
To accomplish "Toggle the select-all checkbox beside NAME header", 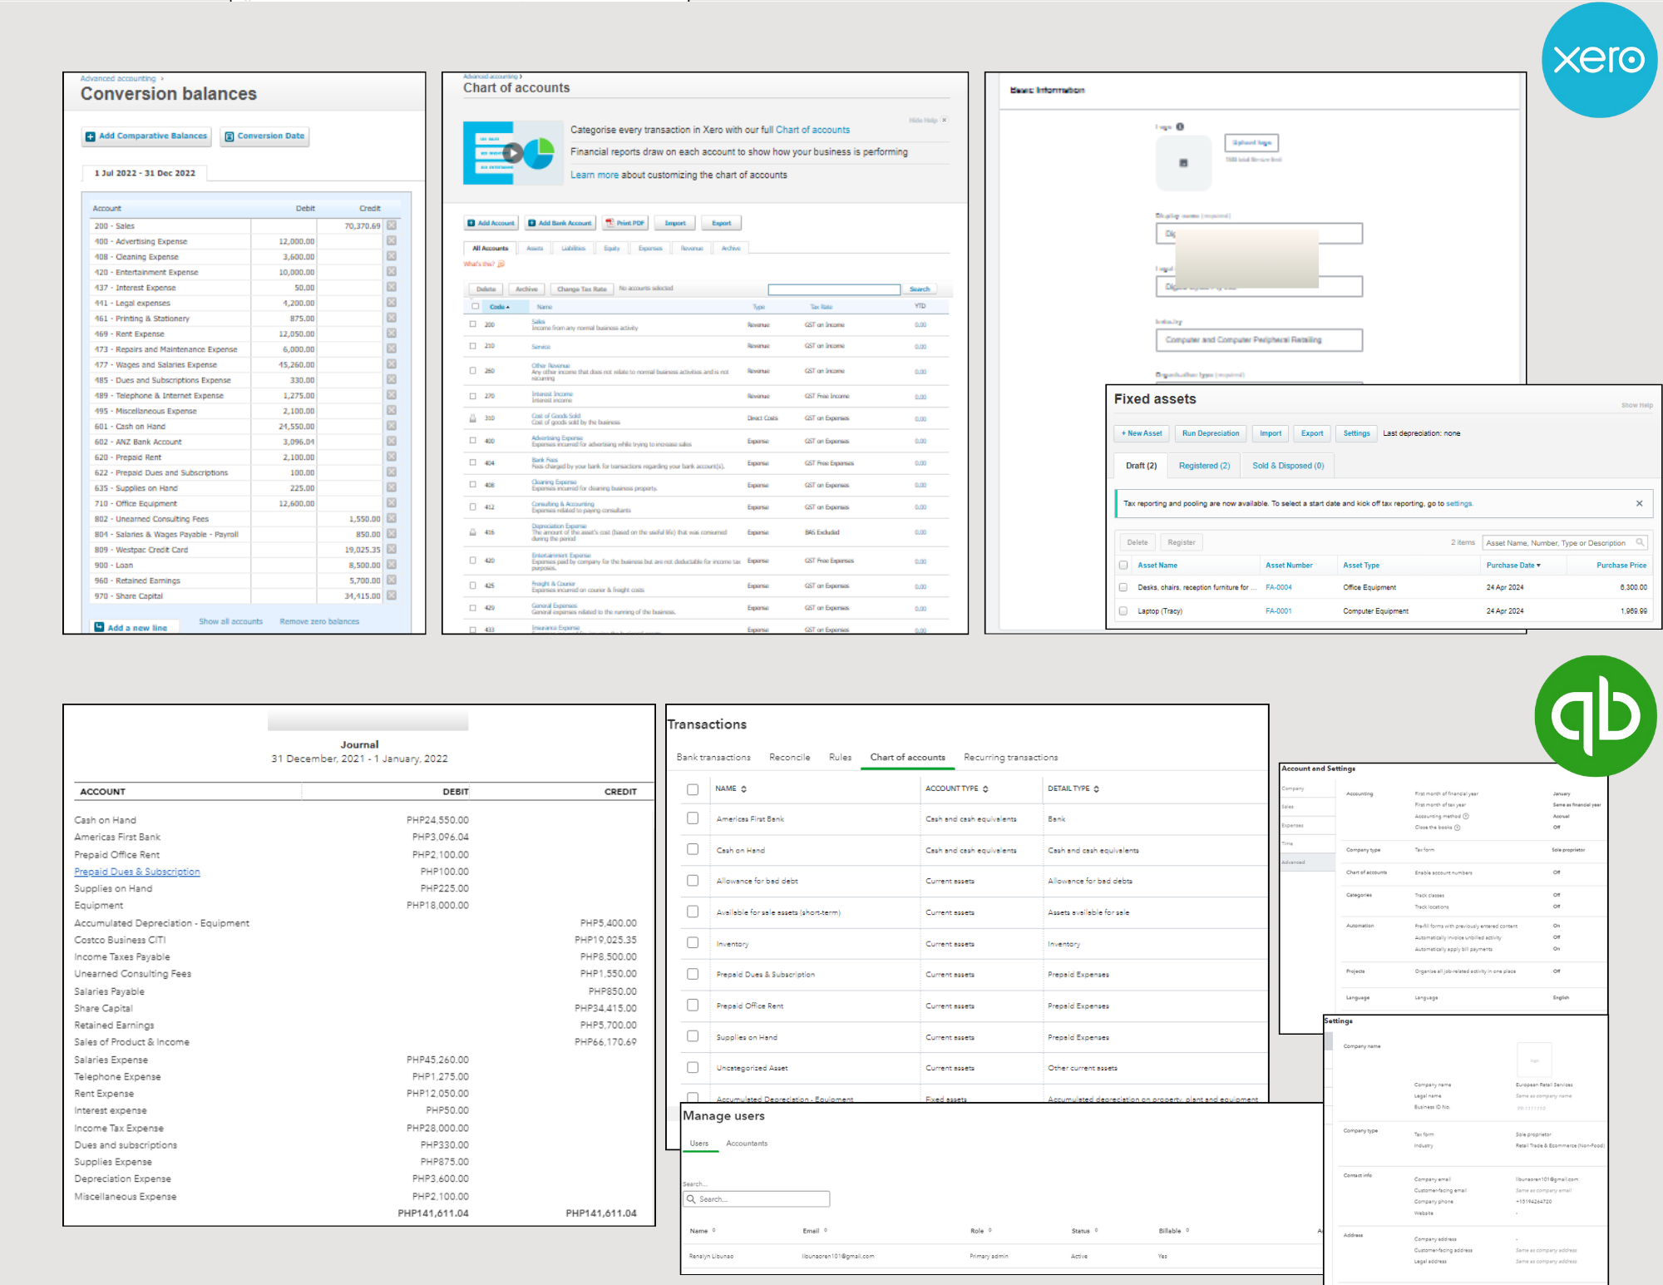I will (693, 788).
